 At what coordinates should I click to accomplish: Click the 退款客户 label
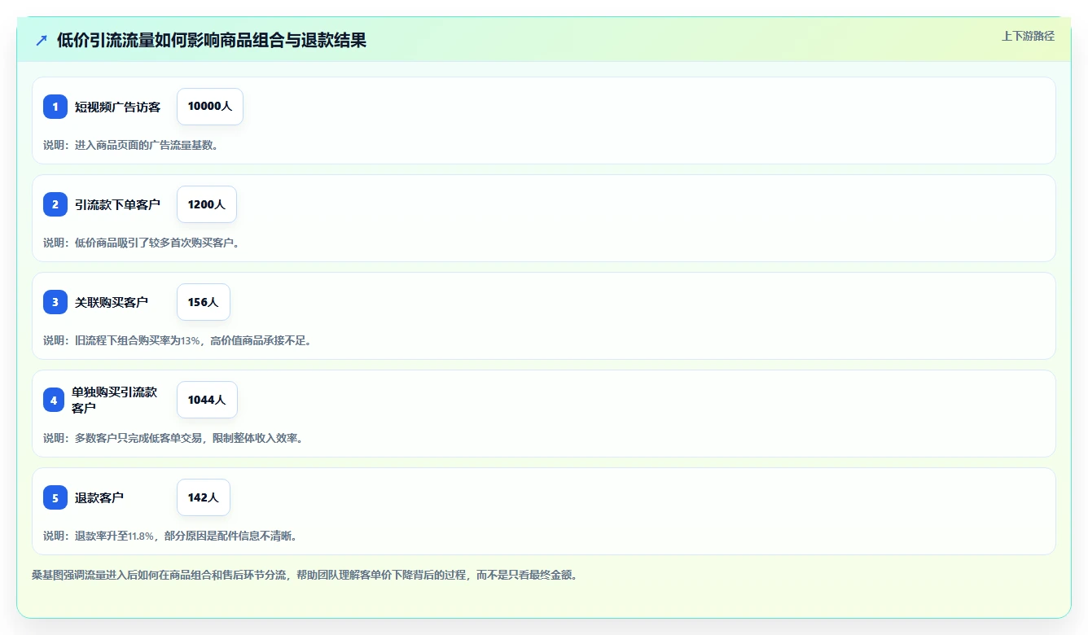[x=99, y=497]
